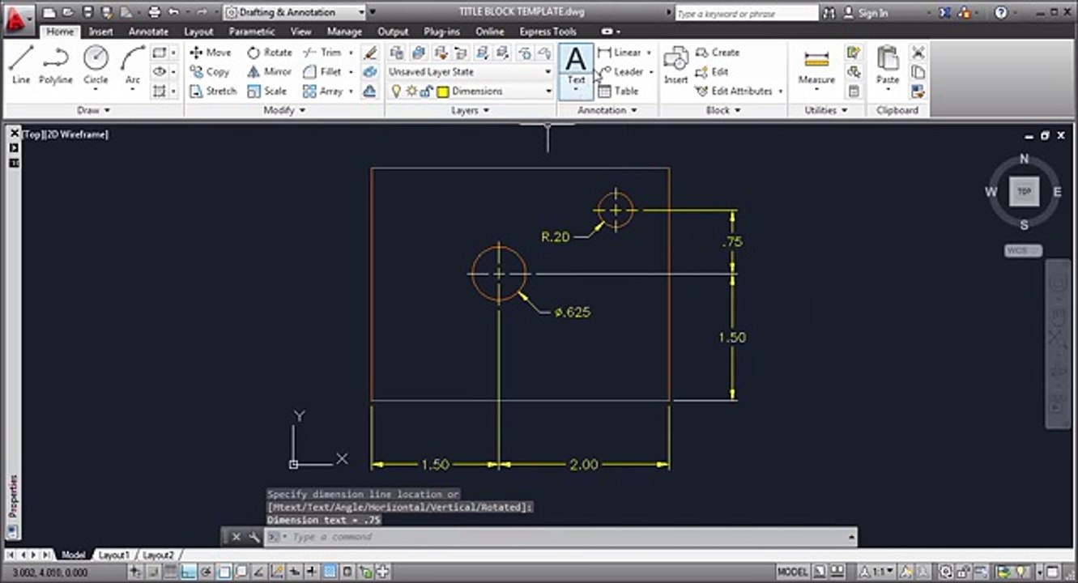Screen dimensions: 1078x583
Task: Expand the Annotation panel
Action: point(607,110)
